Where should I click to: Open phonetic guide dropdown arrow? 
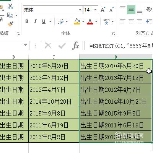point(112,21)
